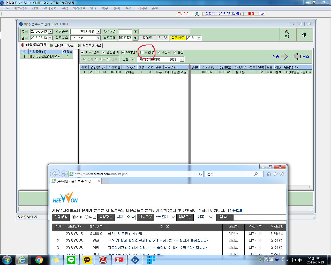The height and width of the screenshot is (265, 331).
Task: Click the browser home icon
Action: pyautogui.click(x=269, y=174)
